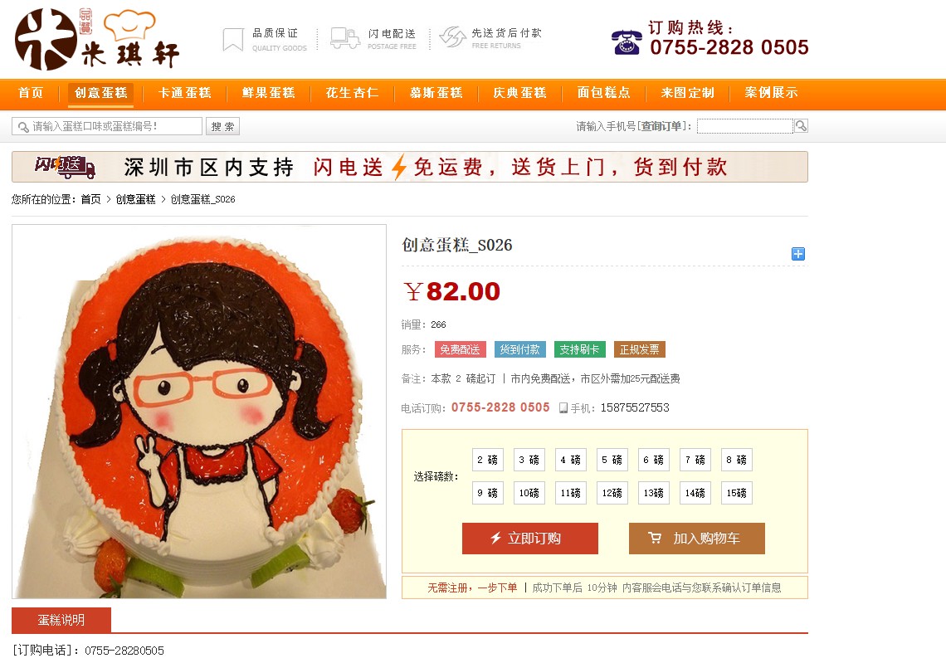Select the 2 磅 weight option
The width and height of the screenshot is (946, 663).
click(487, 460)
